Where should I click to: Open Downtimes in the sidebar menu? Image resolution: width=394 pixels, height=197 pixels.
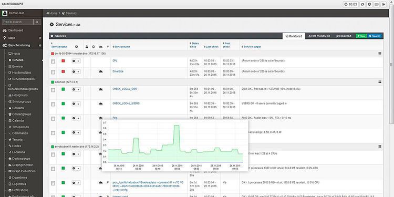[x=19, y=178]
